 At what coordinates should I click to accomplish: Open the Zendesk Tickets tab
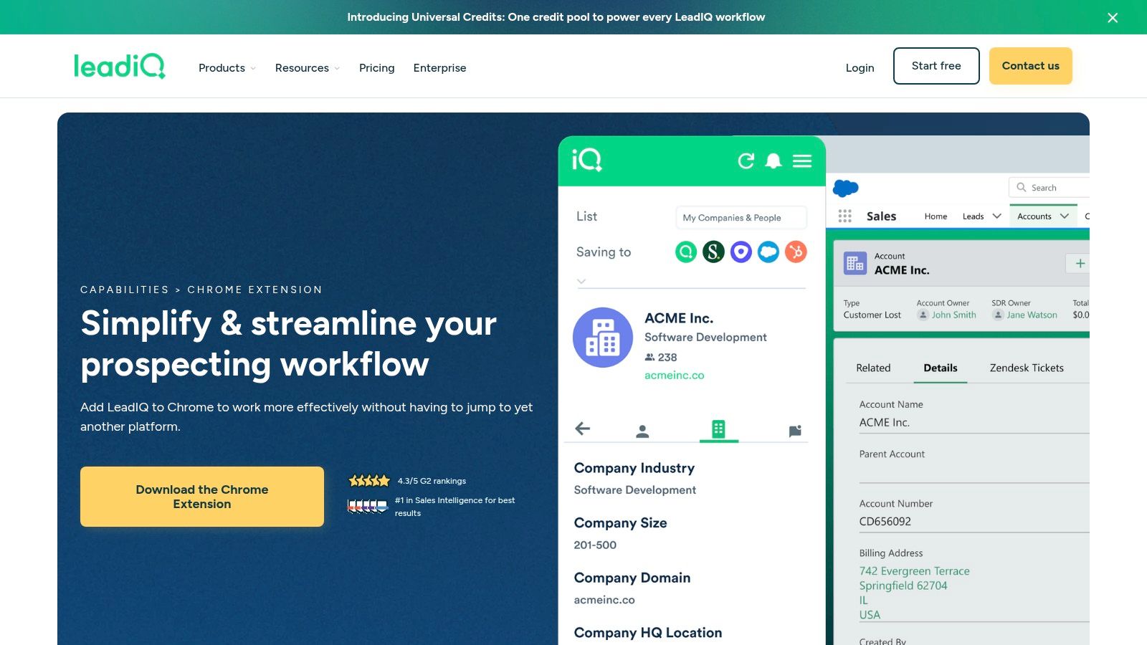1027,368
